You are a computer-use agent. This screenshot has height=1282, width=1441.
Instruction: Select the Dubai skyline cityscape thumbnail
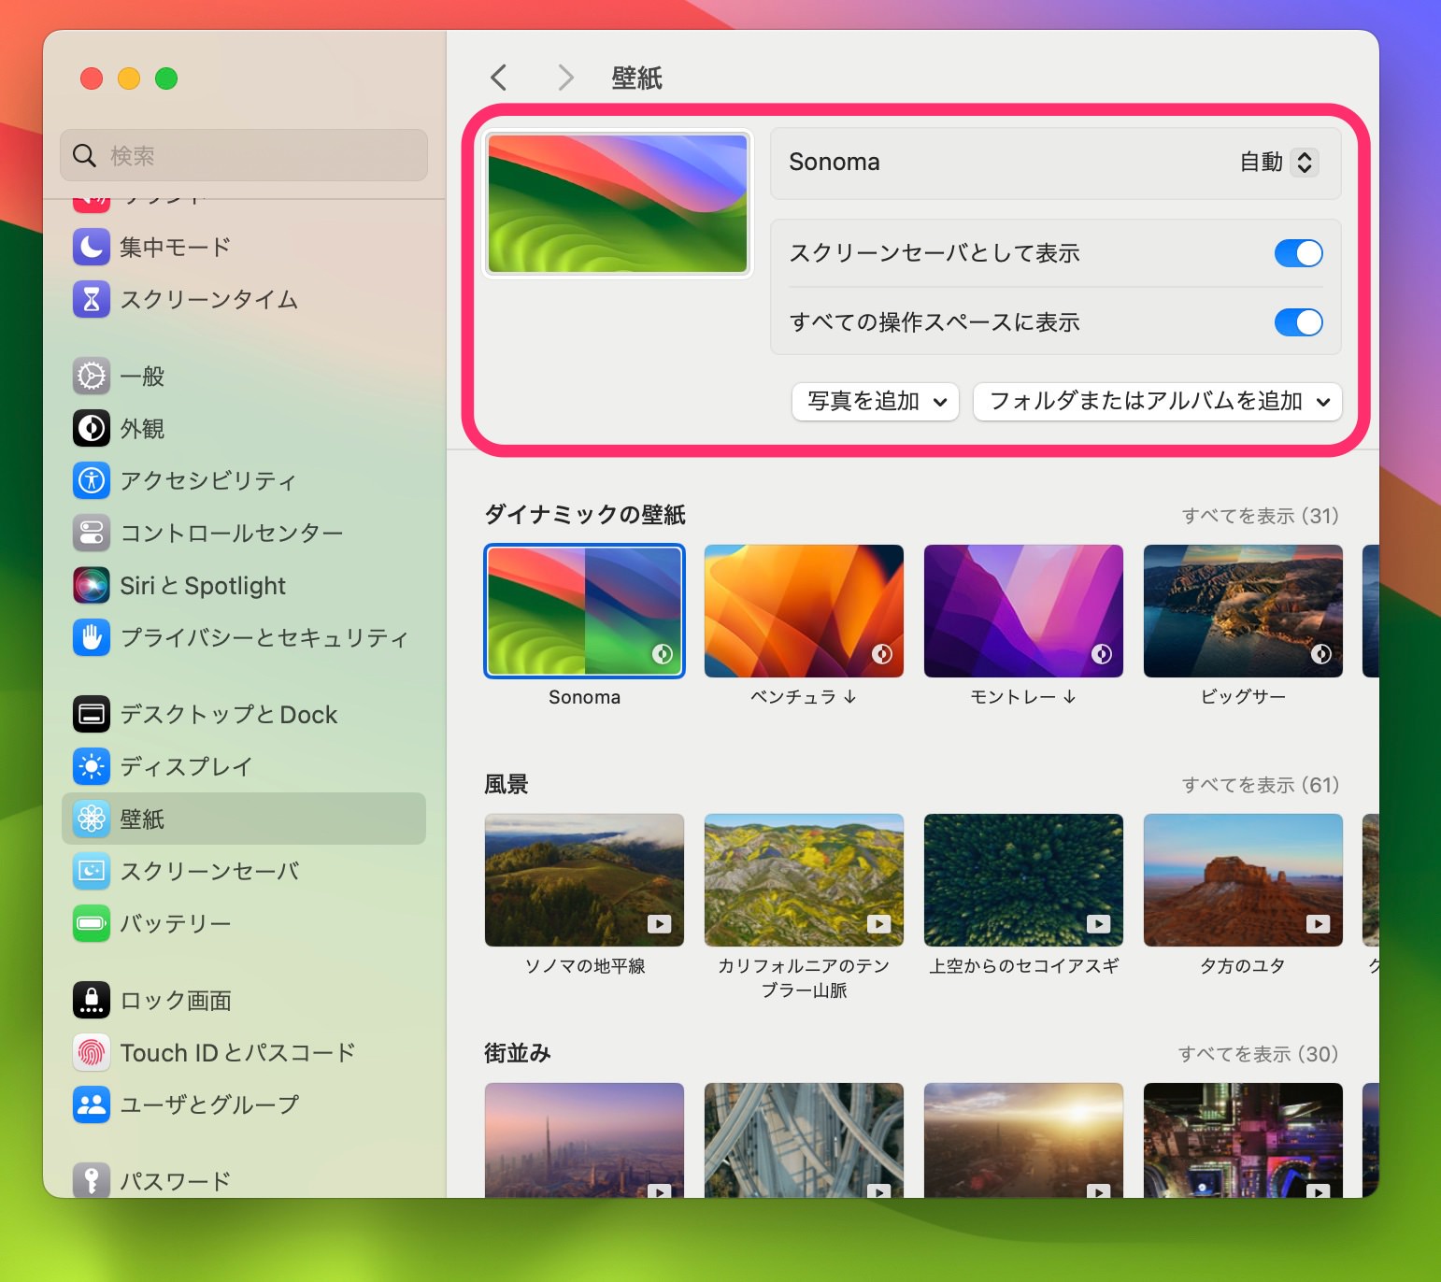(584, 1140)
